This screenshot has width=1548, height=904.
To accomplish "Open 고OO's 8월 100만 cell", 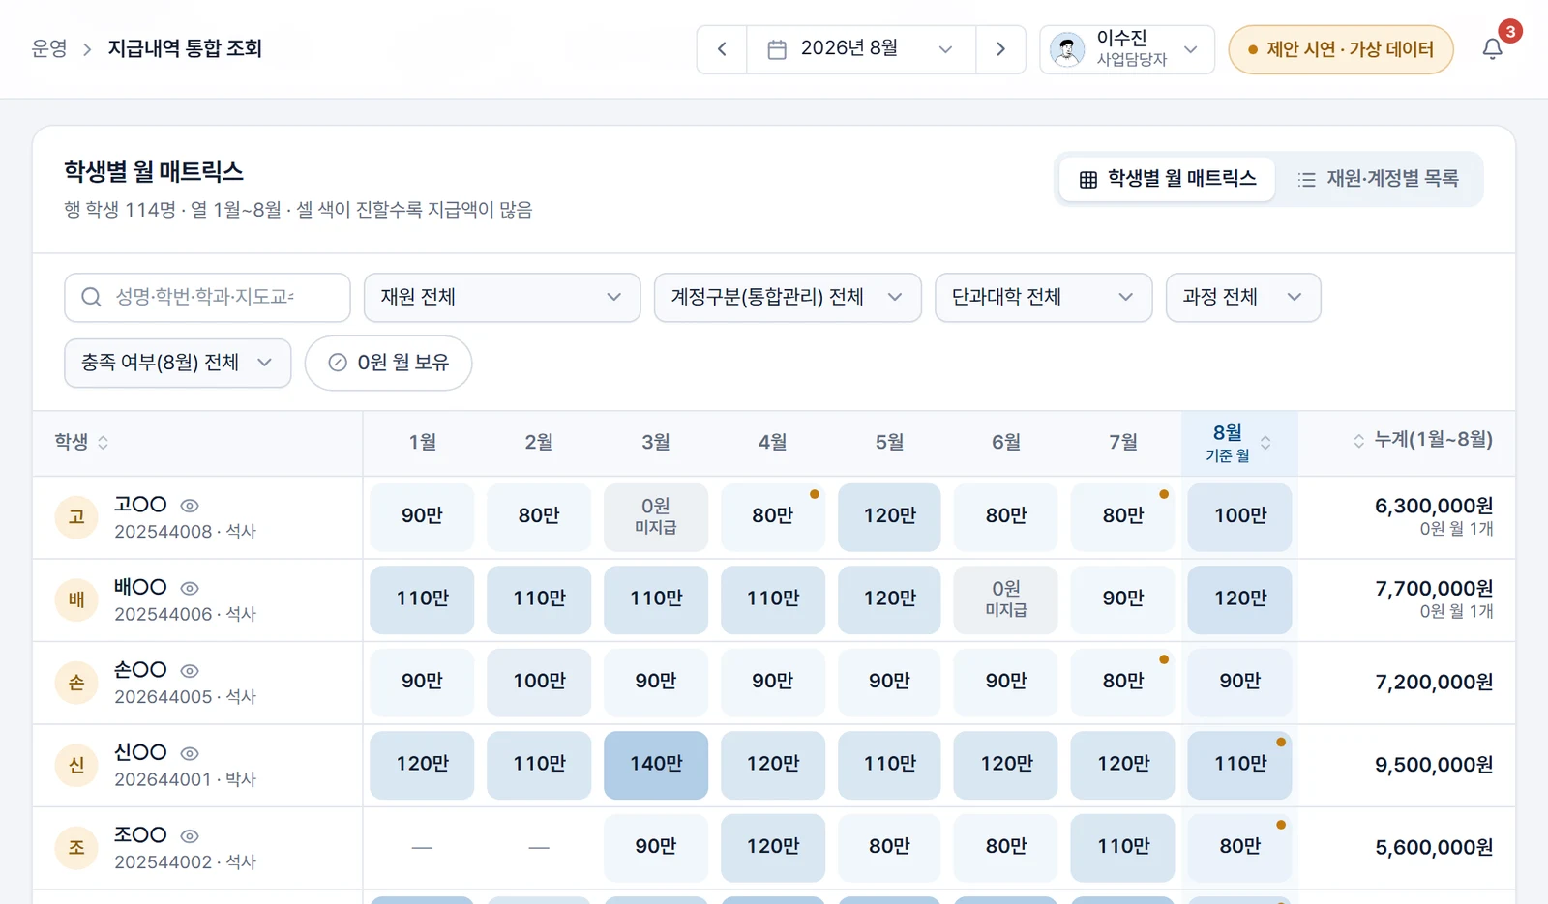I will (1239, 517).
